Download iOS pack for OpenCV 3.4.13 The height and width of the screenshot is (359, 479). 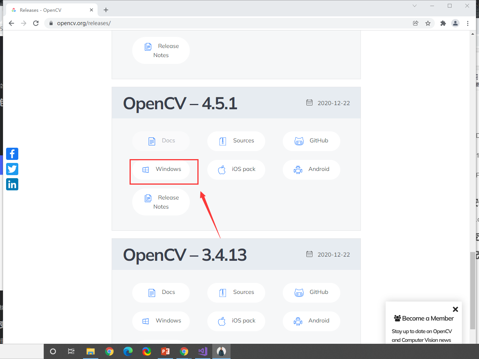(236, 321)
